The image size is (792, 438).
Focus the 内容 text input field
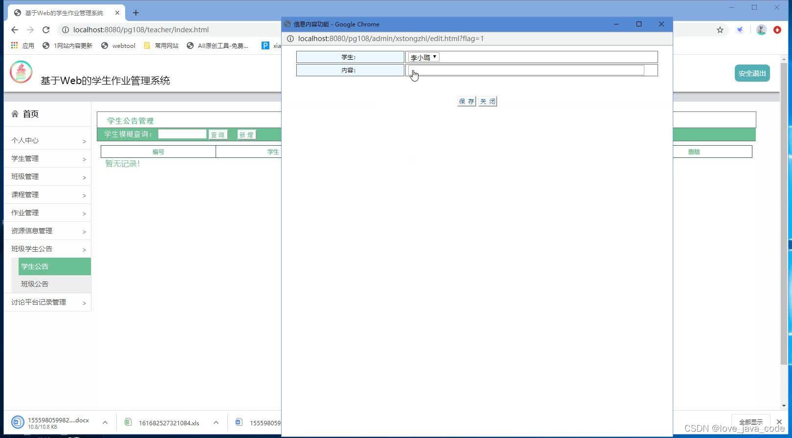526,70
